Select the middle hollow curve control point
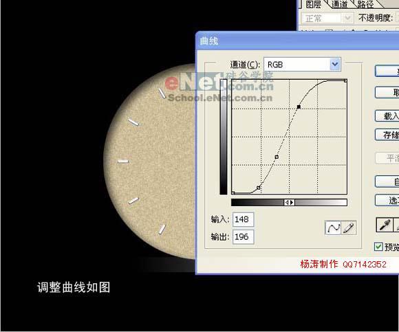399x332 pixels. 277,157
